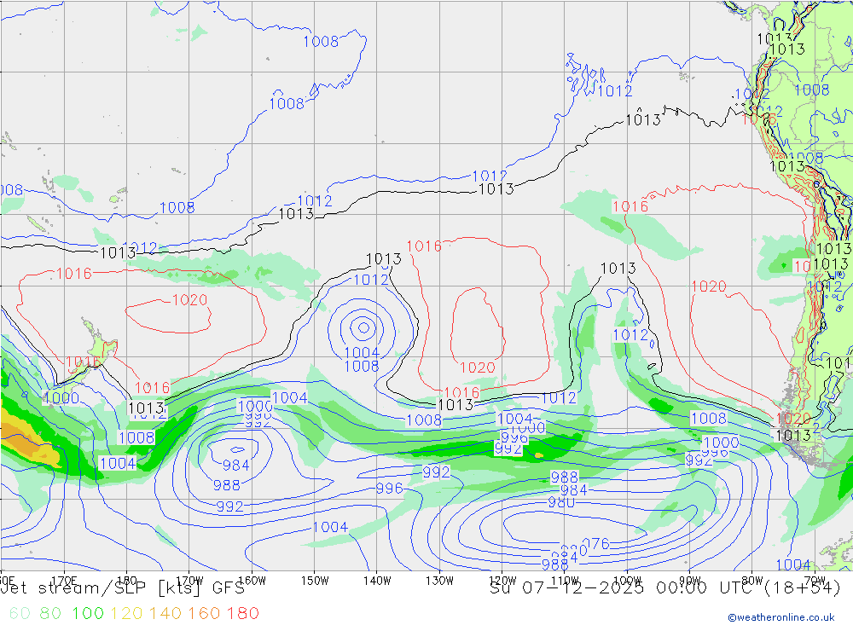The width and height of the screenshot is (853, 625).
Task: Click the legend value 80
Action: click(50, 614)
